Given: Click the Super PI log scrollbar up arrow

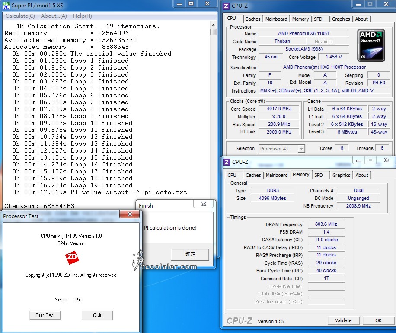Looking at the screenshot, I should click(214, 25).
